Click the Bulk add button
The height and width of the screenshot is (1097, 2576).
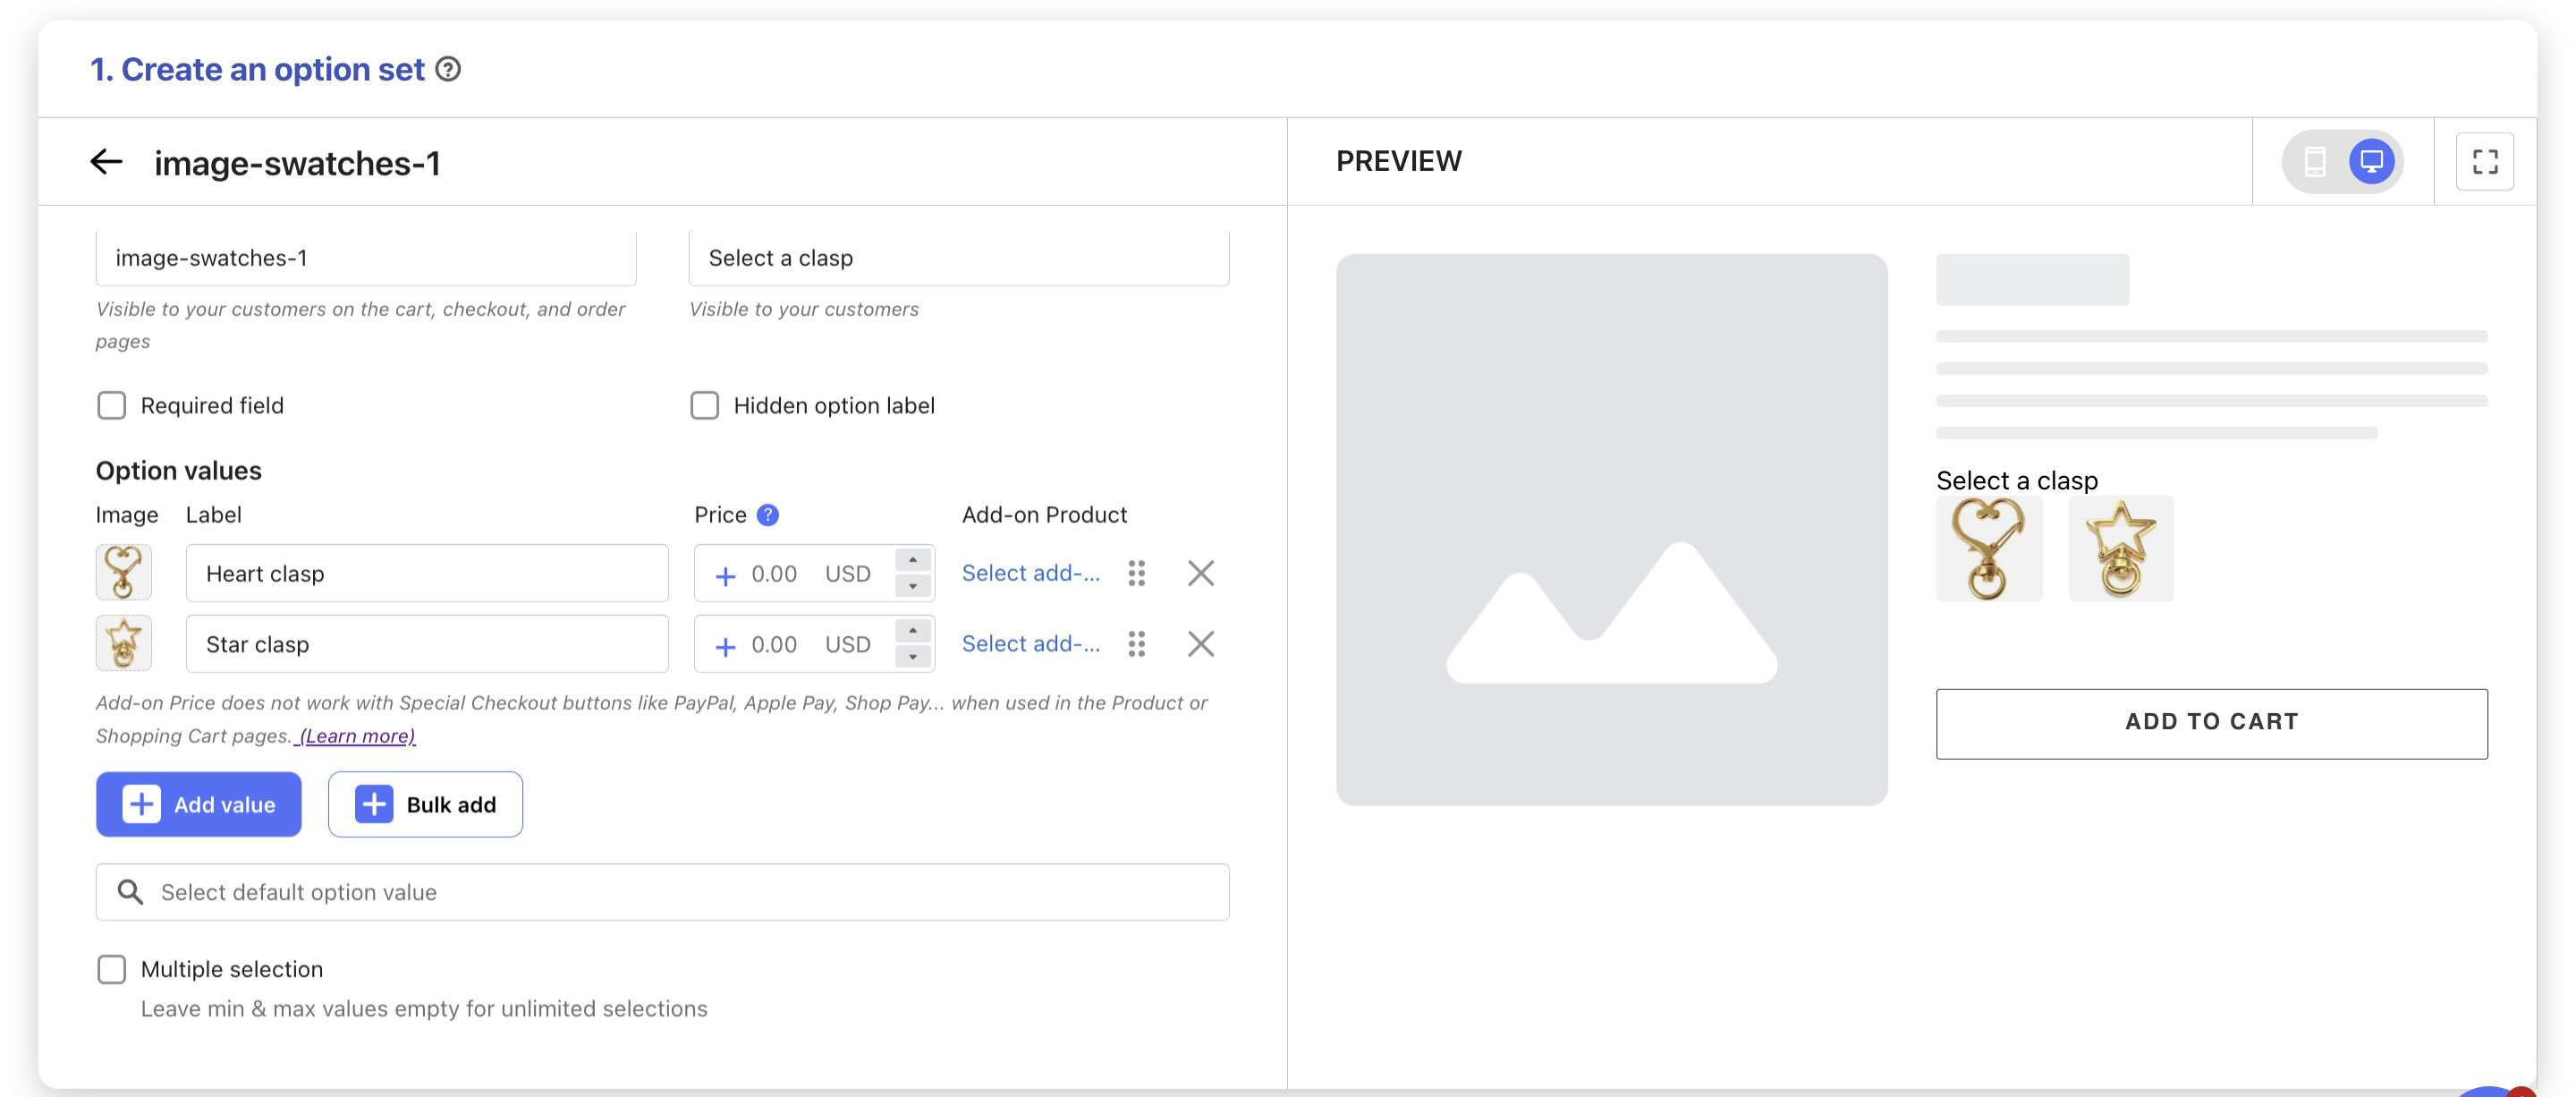[x=425, y=804]
